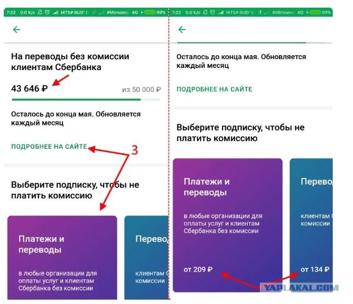The height and width of the screenshot is (304, 353).
Task: Tap the back arrow in the right screen
Action: 182,30
